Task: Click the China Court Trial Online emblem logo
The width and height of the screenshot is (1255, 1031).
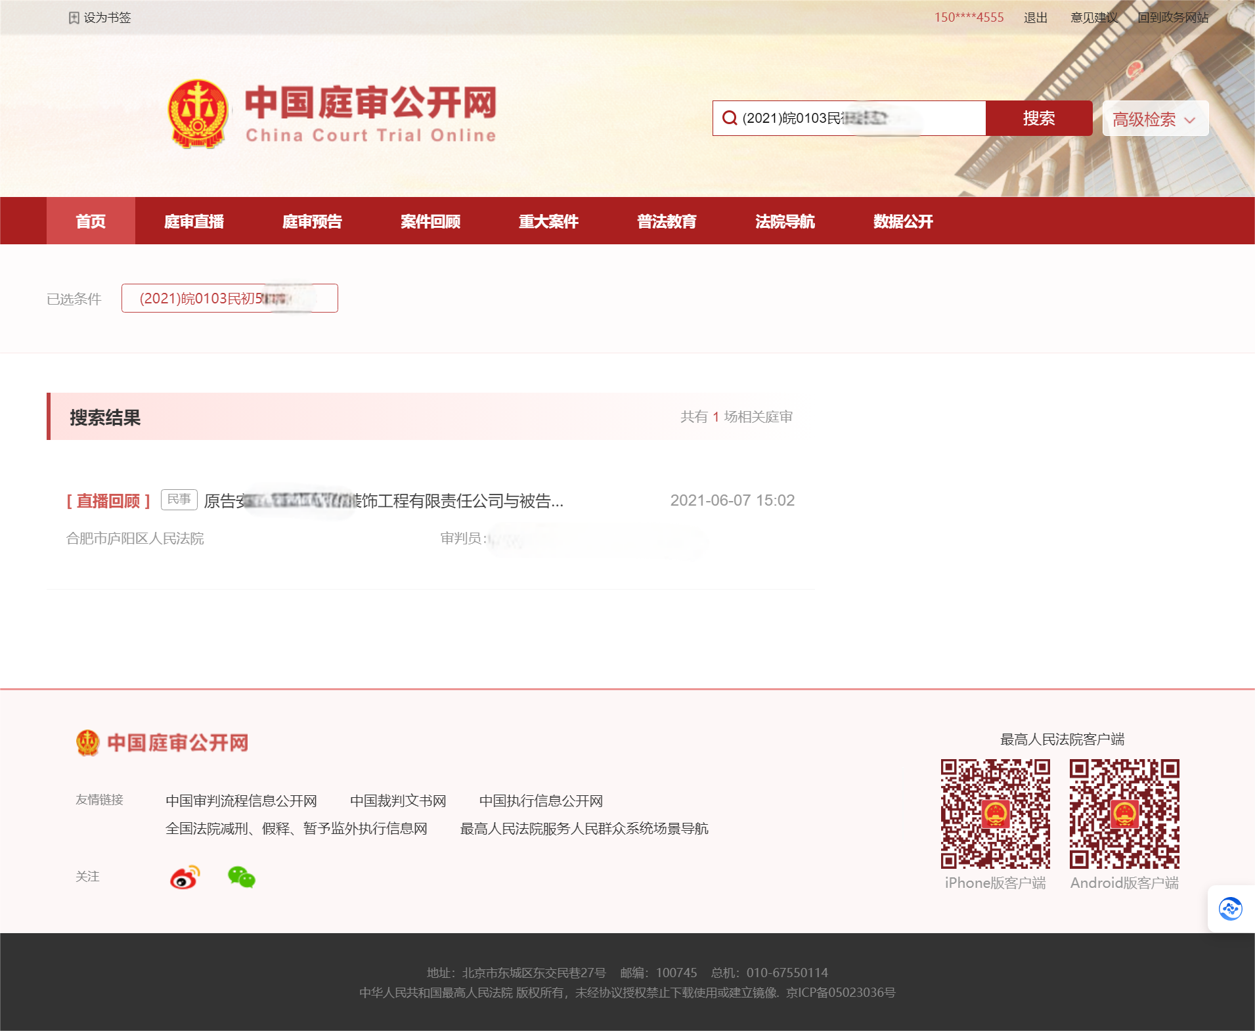Action: [198, 114]
